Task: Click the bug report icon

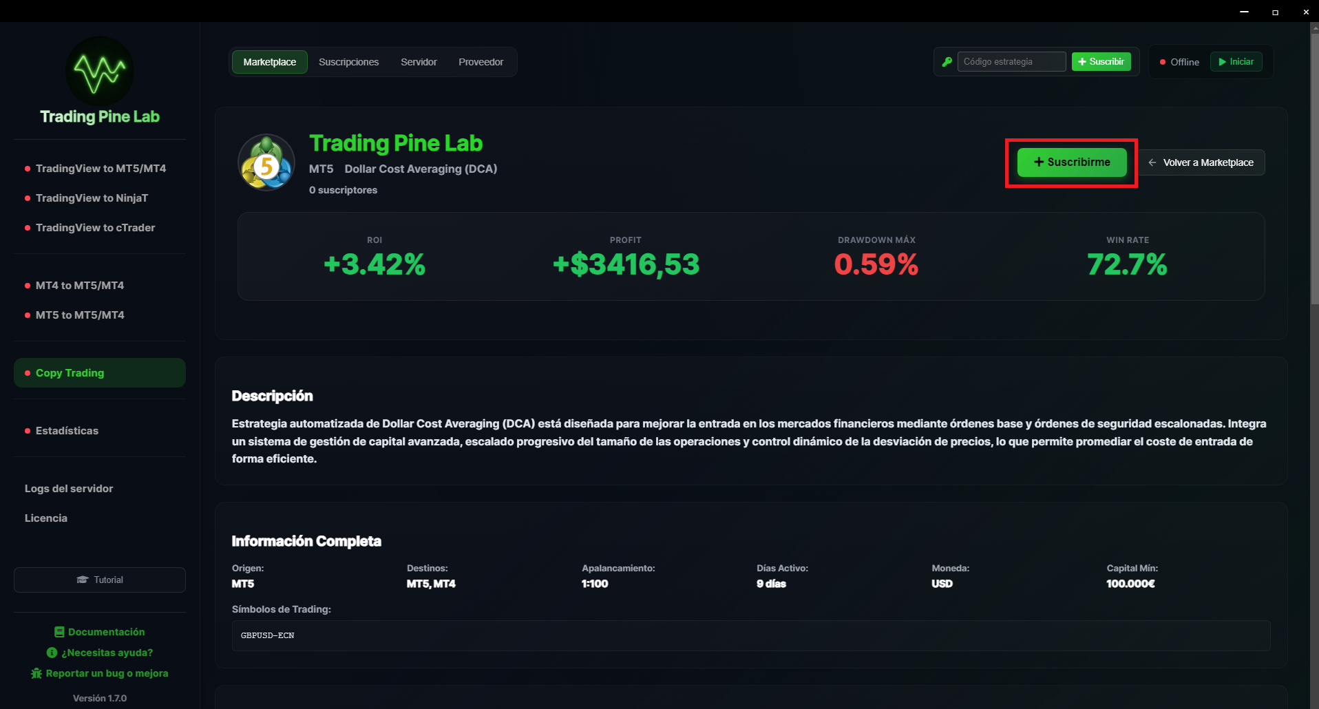Action: click(36, 673)
